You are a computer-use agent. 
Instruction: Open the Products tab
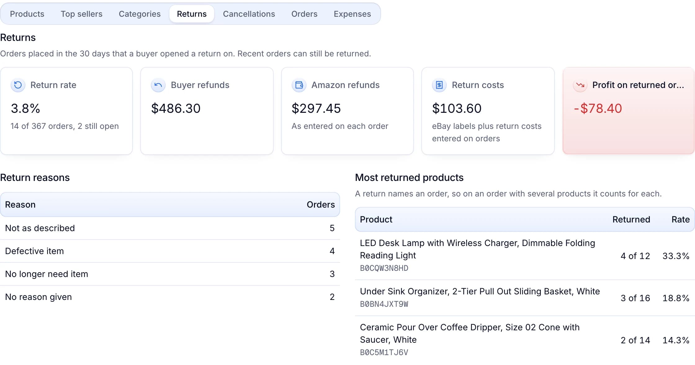pyautogui.click(x=27, y=14)
